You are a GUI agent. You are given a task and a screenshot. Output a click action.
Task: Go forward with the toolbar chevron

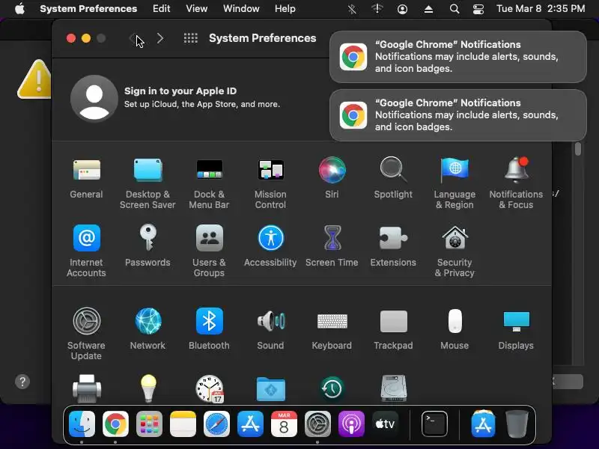pyautogui.click(x=160, y=38)
